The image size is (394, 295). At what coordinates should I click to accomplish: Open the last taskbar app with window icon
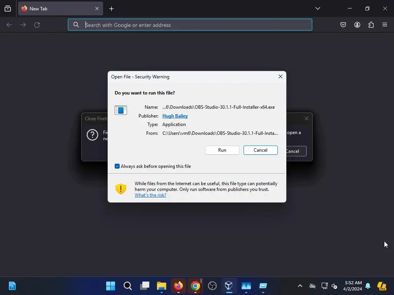point(263,286)
